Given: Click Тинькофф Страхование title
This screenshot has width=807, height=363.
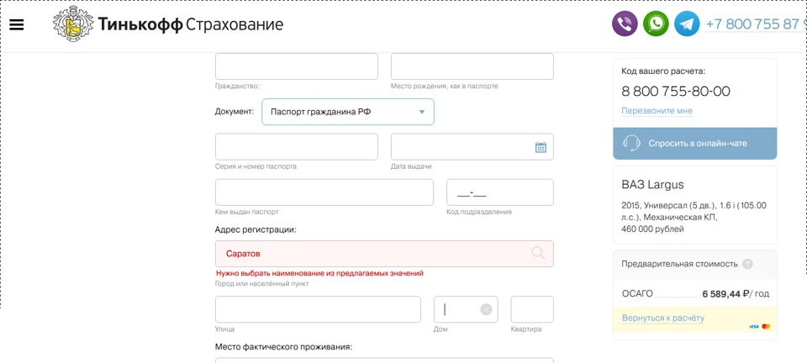Looking at the screenshot, I should [x=191, y=24].
